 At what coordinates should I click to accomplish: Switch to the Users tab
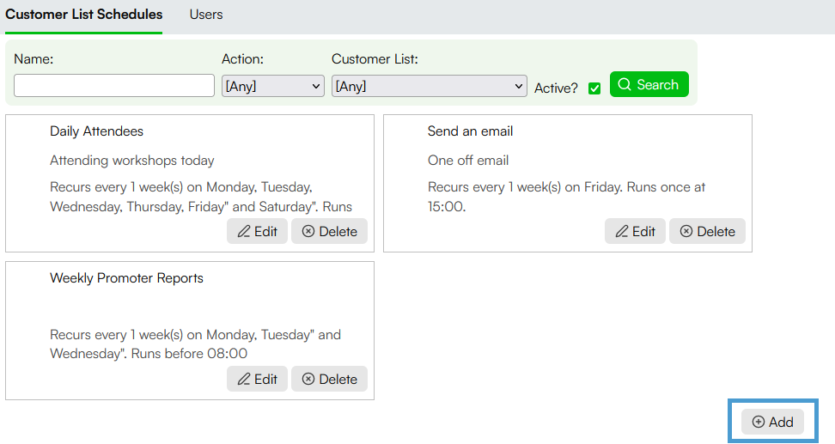(206, 15)
